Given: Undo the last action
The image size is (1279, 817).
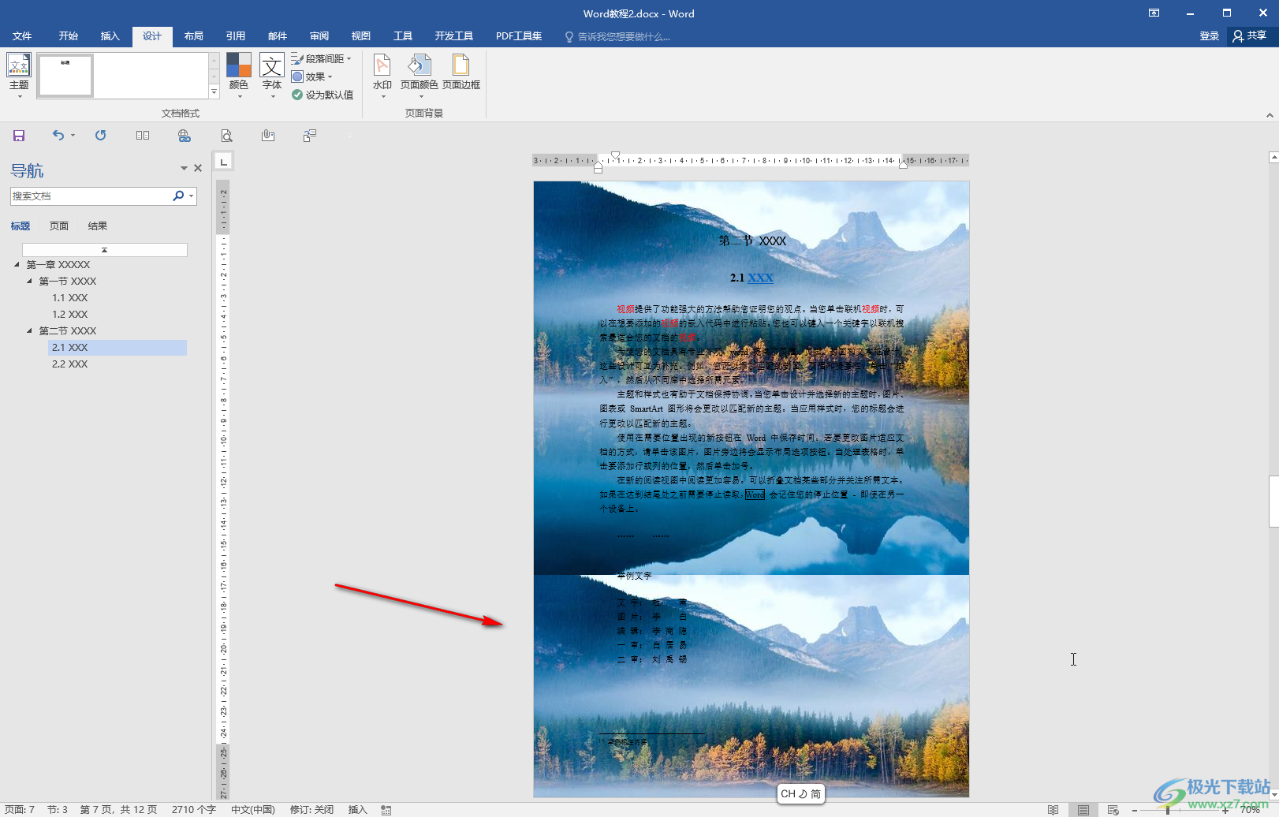Looking at the screenshot, I should click(x=58, y=136).
